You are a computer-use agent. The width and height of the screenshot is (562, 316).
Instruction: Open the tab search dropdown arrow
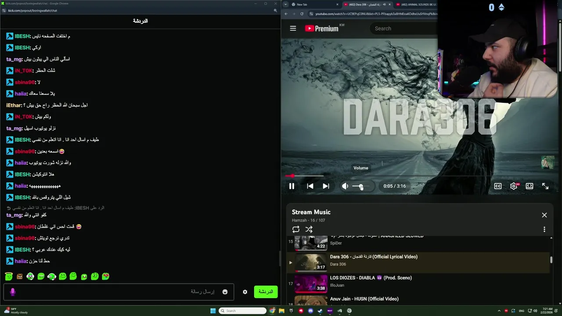coord(286,4)
